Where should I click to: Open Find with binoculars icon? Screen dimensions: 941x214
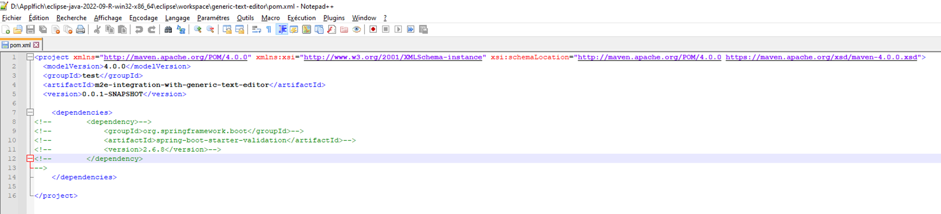pyautogui.click(x=168, y=30)
